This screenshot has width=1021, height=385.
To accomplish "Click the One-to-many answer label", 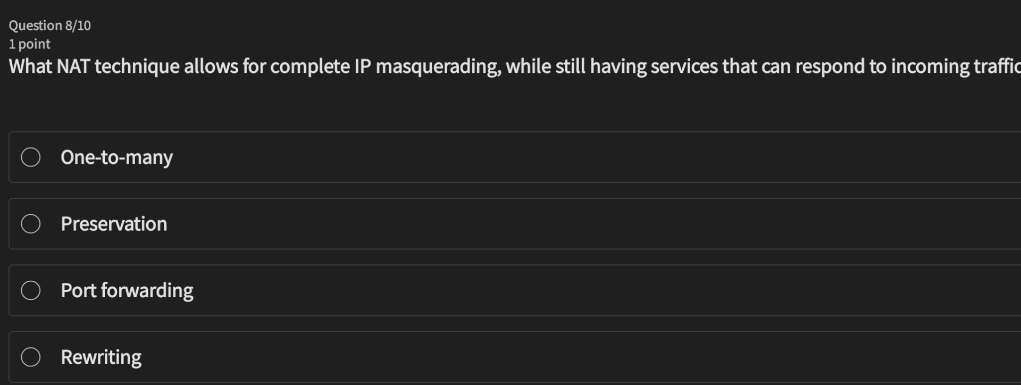I will pos(117,157).
